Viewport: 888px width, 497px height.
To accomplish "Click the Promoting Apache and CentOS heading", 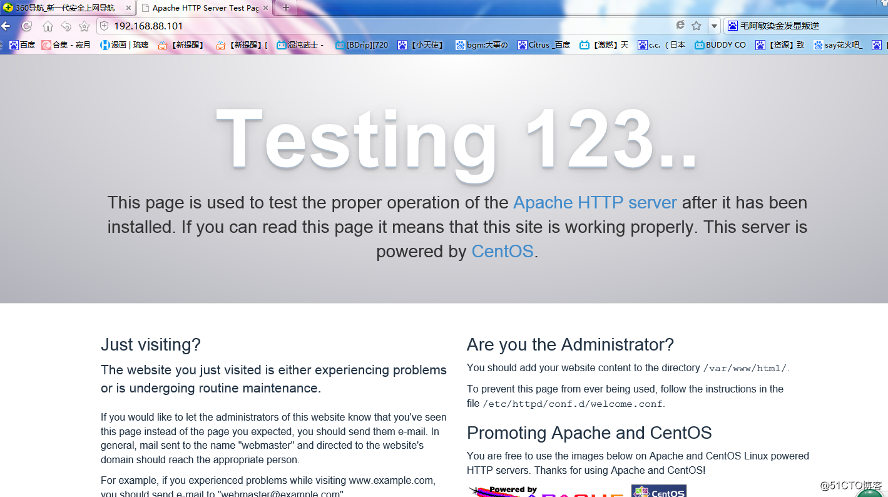I will pos(589,433).
